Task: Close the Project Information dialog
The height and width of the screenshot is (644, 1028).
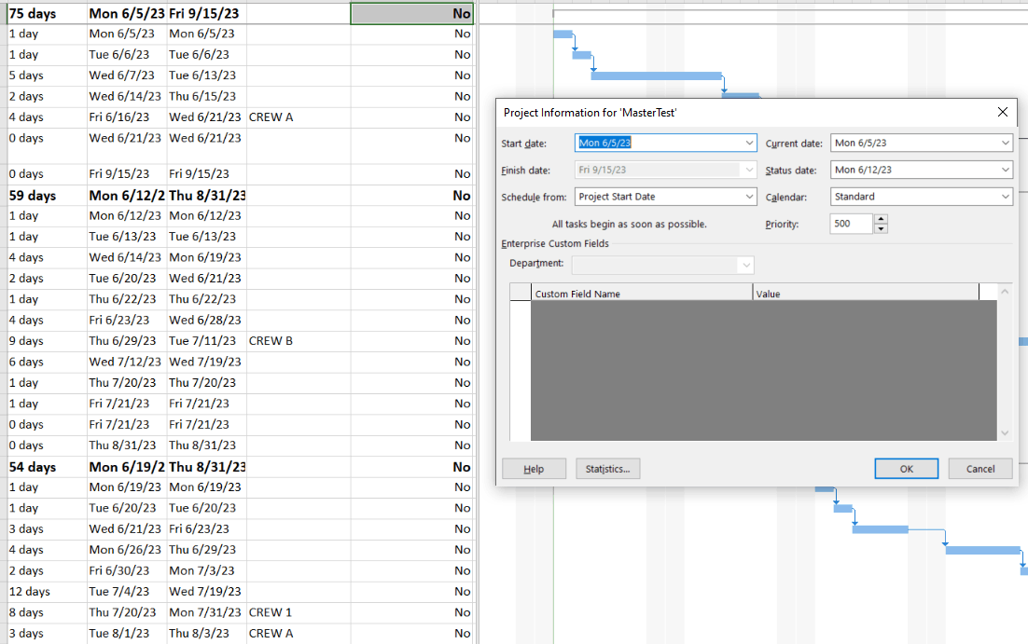Action: pos(1002,112)
